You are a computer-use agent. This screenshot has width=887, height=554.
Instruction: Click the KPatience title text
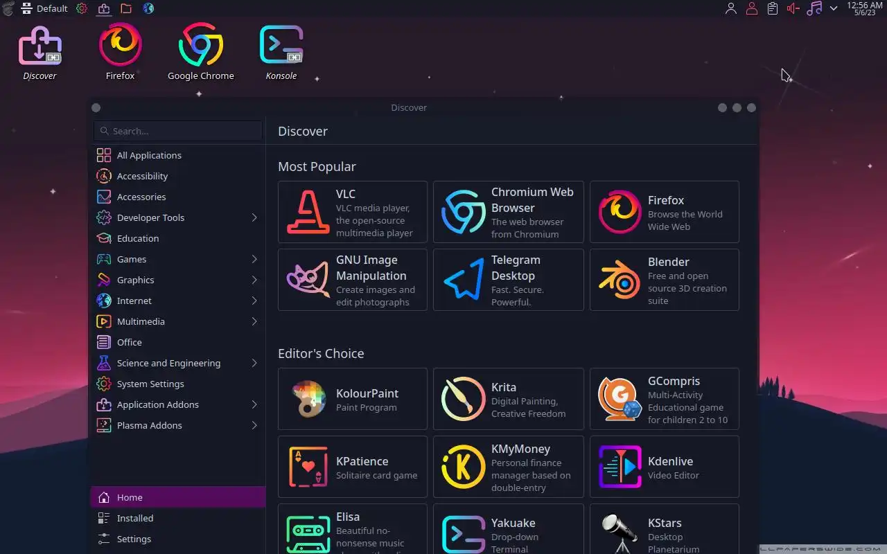click(x=362, y=461)
